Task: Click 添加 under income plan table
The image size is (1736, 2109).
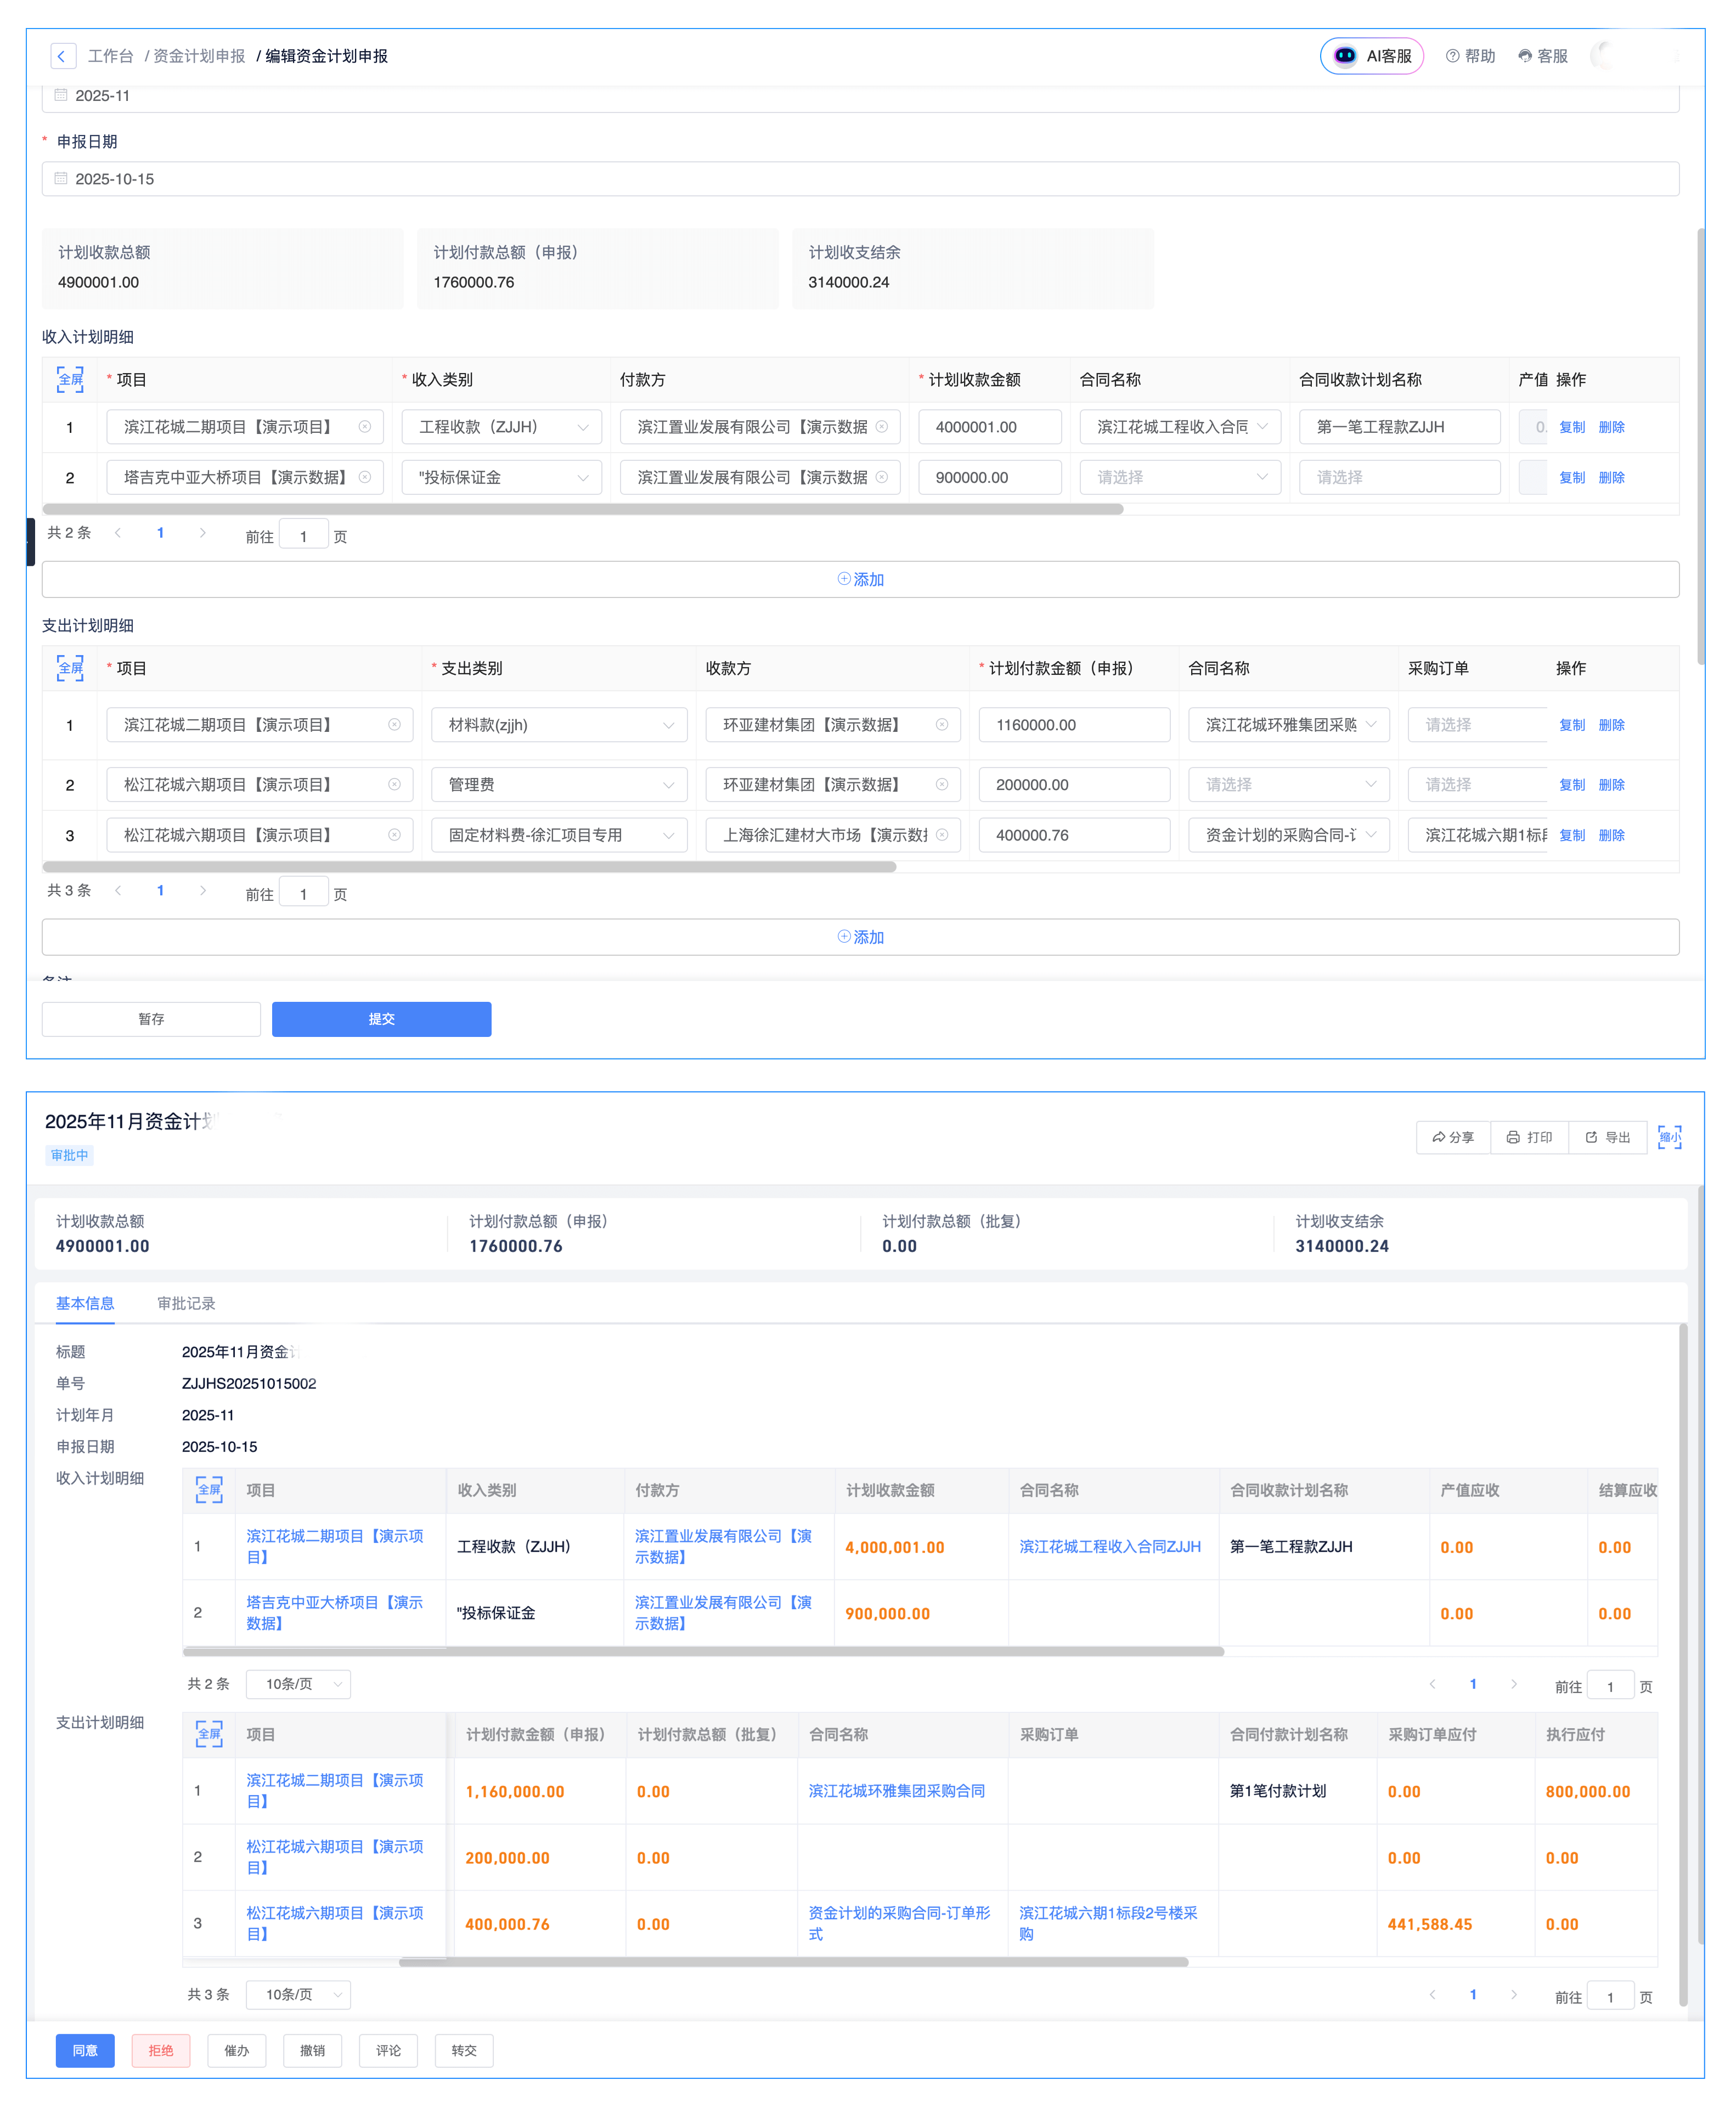Action: (x=860, y=579)
